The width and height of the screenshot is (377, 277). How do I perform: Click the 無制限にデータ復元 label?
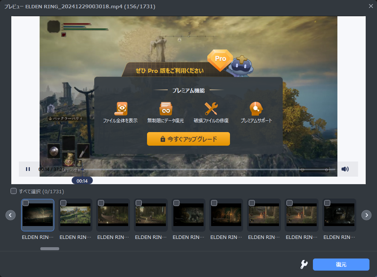(x=166, y=120)
